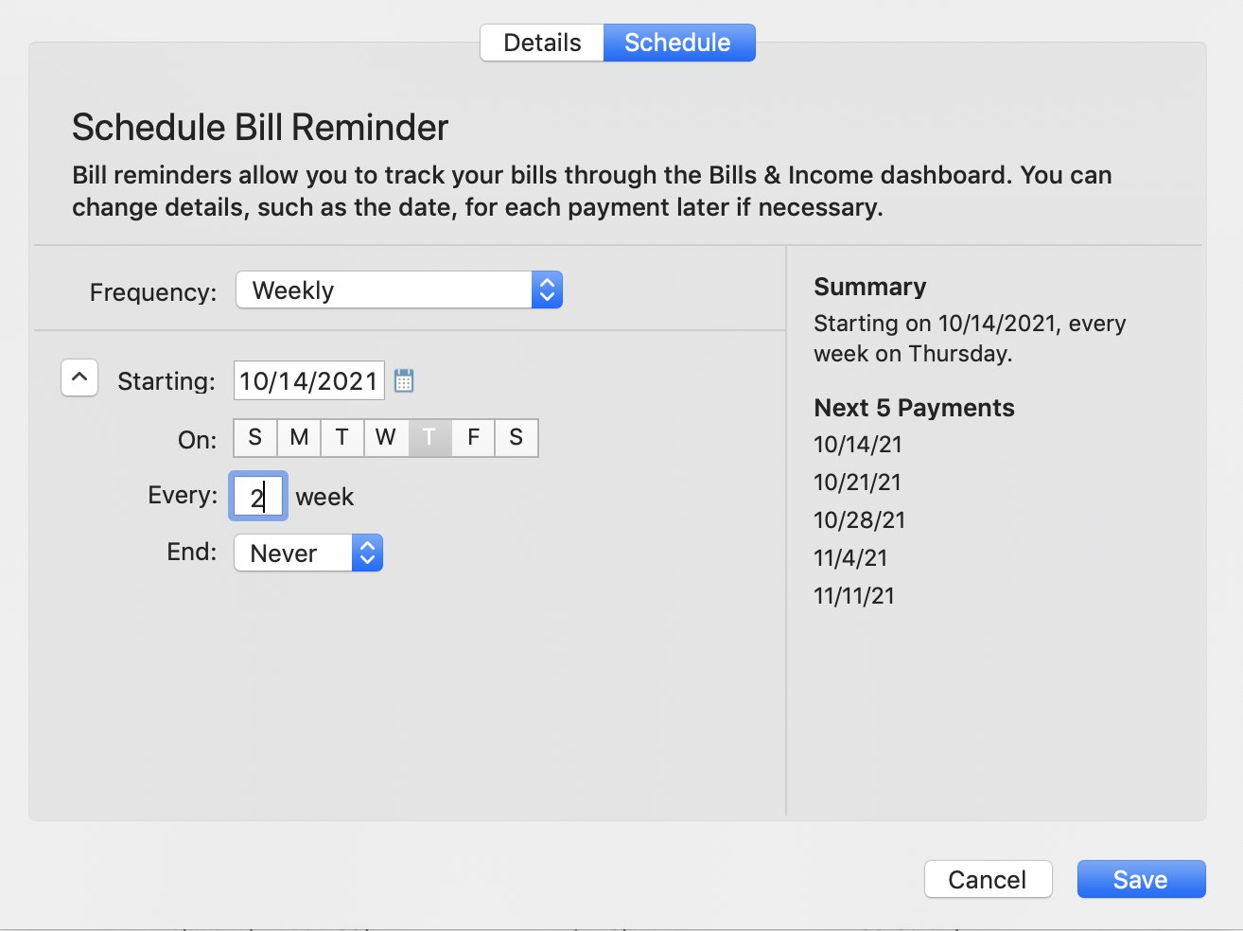
Task: Click the Starting date field 10/14/2021
Action: click(x=309, y=380)
